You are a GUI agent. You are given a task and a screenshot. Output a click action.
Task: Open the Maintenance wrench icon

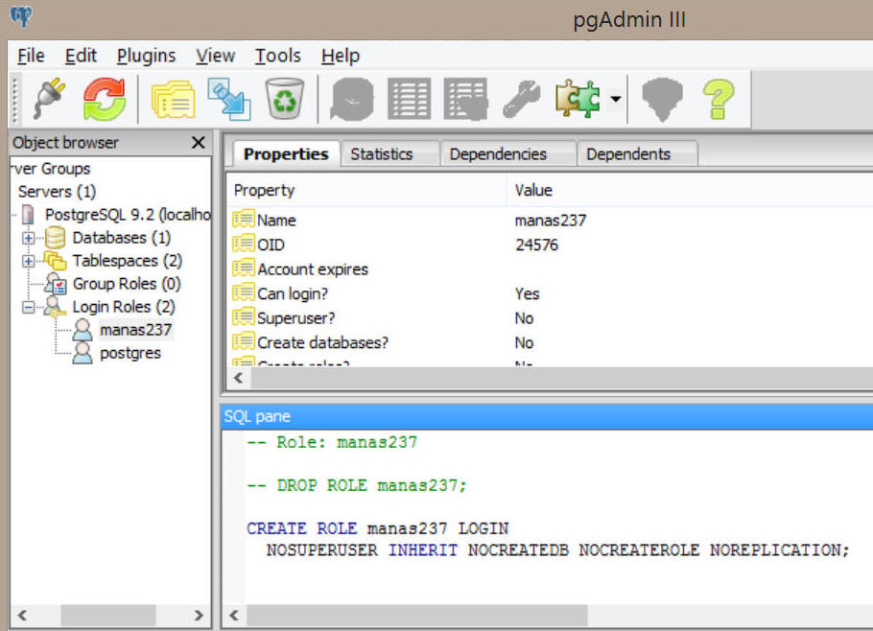tap(522, 99)
